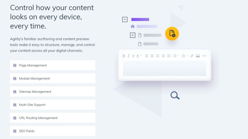Screen dimensions: 248x139
Task: Toggle the Italic formatting icon
Action: 129,56
